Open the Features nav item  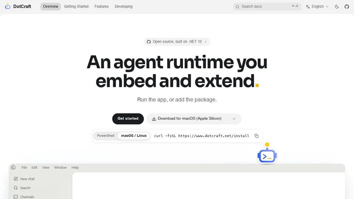tap(101, 6)
